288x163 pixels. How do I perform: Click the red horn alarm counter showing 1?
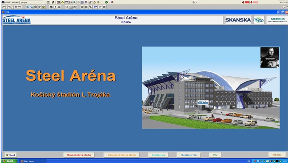coord(246,2)
